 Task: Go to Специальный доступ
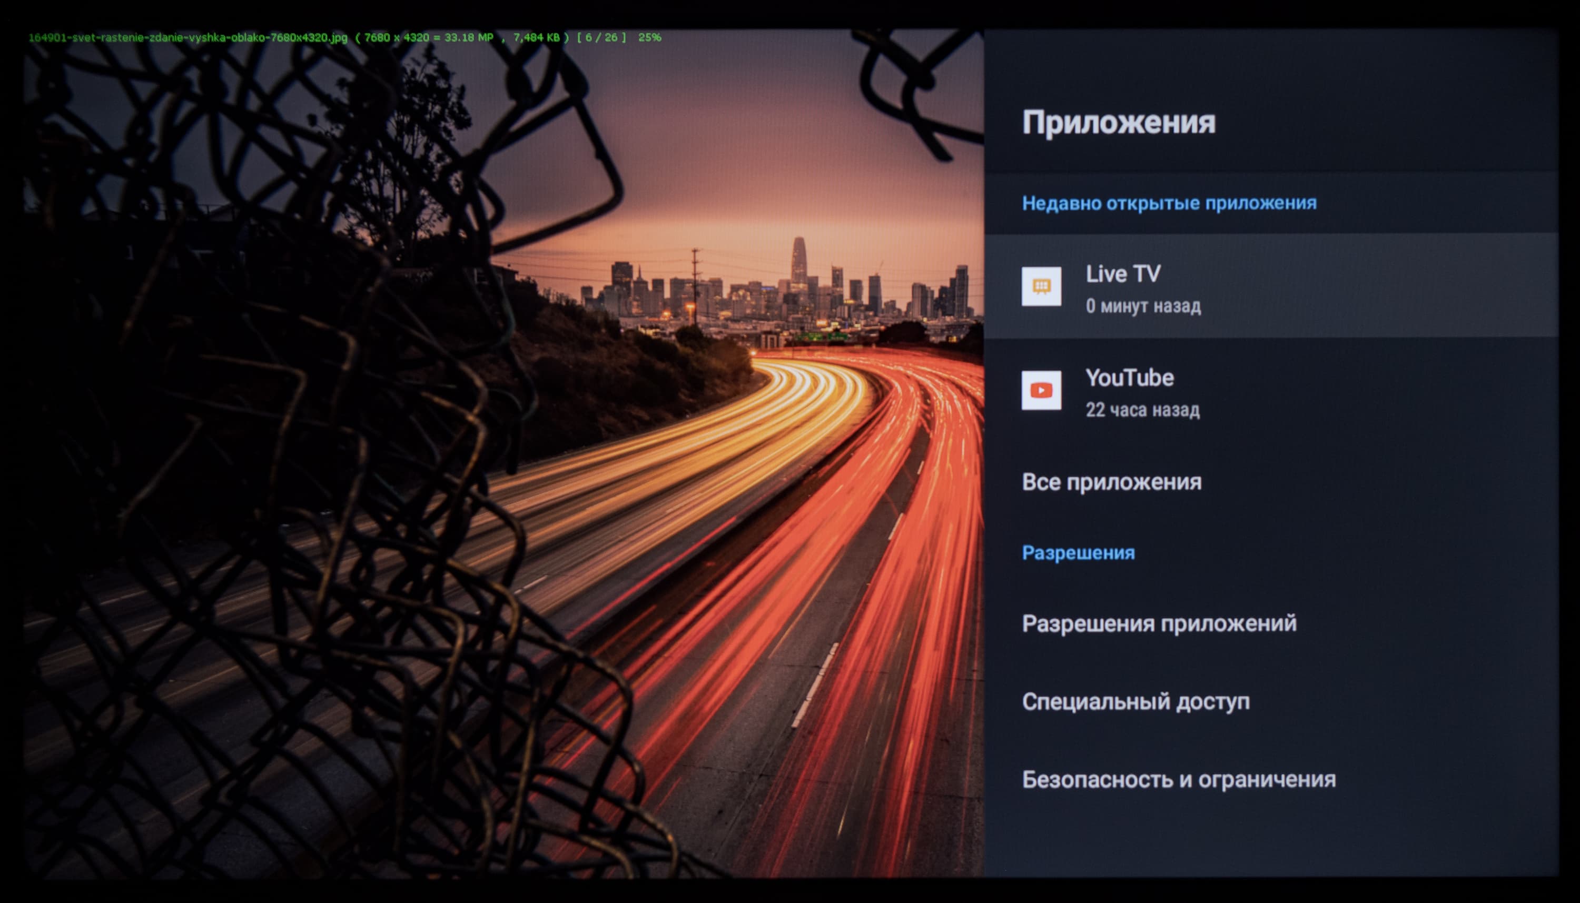click(x=1135, y=701)
